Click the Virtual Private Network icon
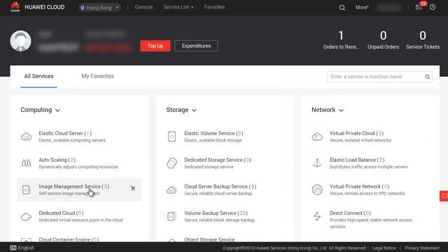 click(317, 190)
